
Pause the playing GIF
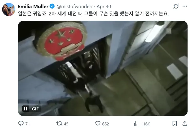tap(26, 109)
